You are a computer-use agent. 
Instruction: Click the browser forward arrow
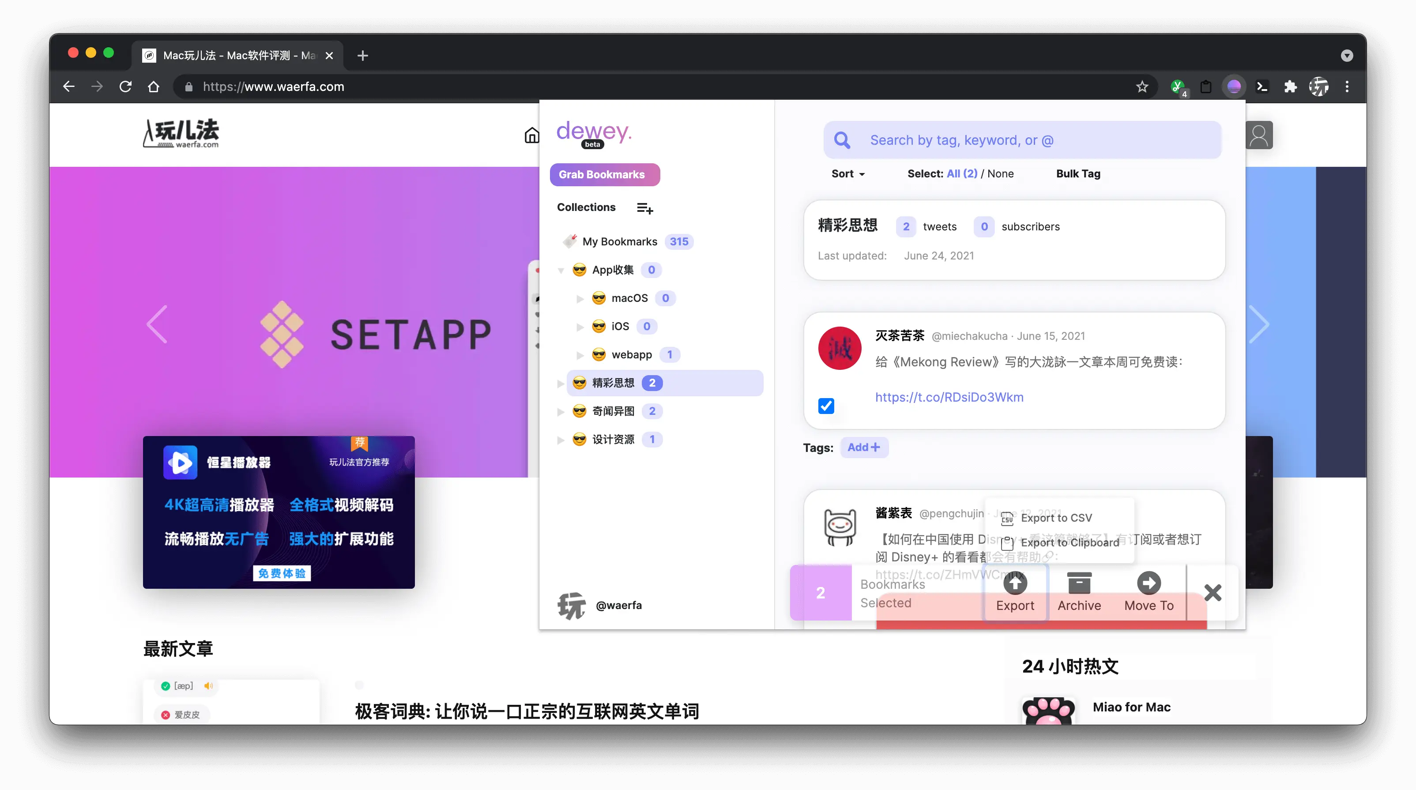point(97,87)
